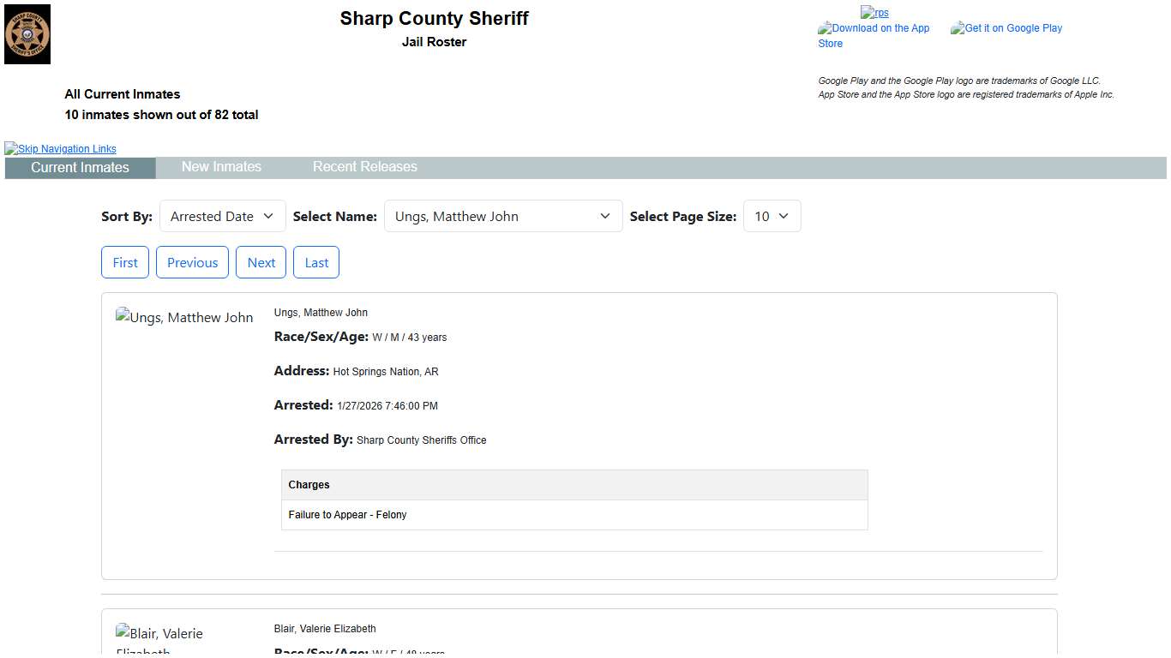Expand the Select Page Size dropdown

(772, 217)
